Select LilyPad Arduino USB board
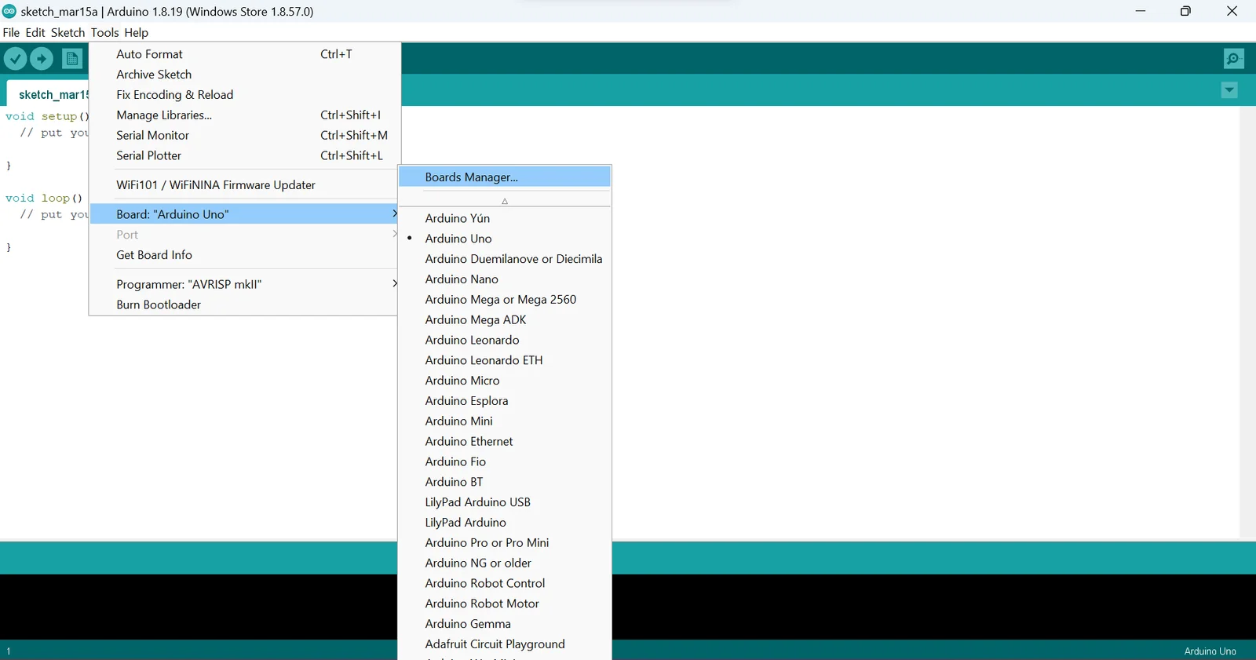The height and width of the screenshot is (660, 1256). point(505,502)
